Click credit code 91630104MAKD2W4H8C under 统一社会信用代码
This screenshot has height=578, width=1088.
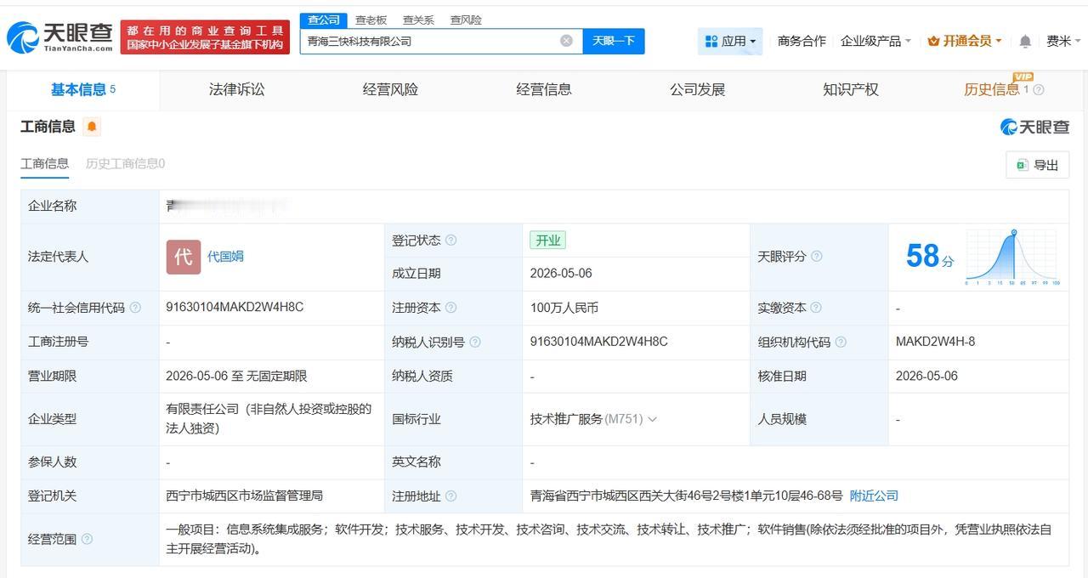tap(235, 307)
